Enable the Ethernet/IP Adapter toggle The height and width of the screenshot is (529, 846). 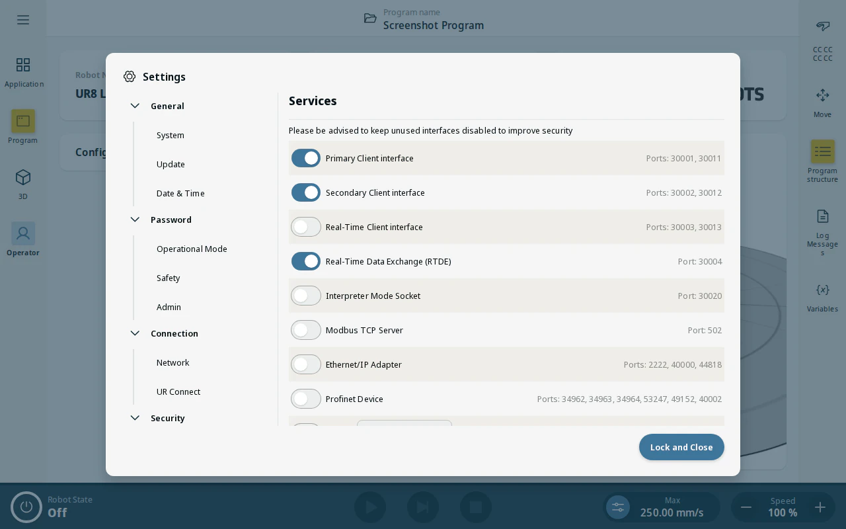click(306, 364)
